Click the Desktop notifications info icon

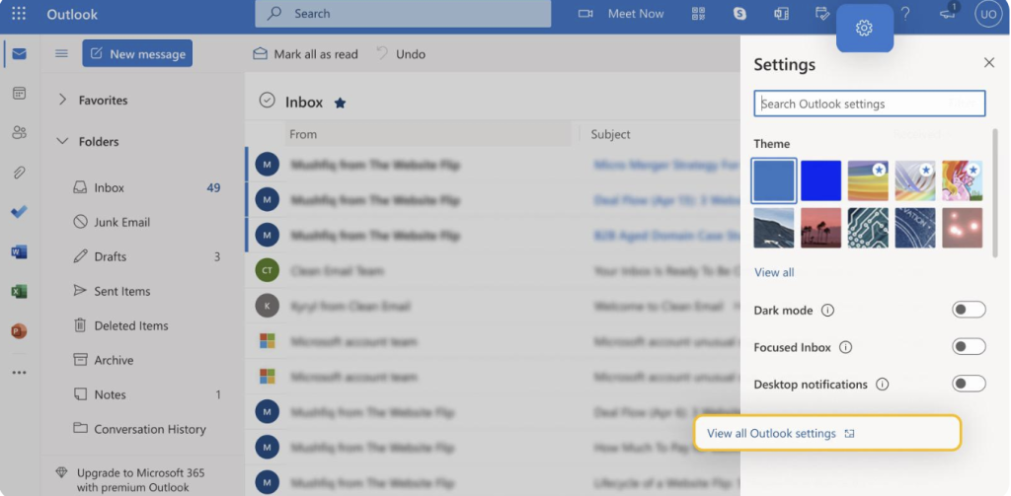click(882, 385)
